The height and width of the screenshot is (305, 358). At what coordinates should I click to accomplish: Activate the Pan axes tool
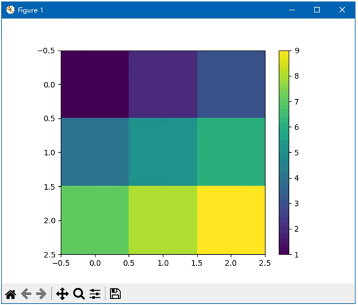[x=62, y=294]
